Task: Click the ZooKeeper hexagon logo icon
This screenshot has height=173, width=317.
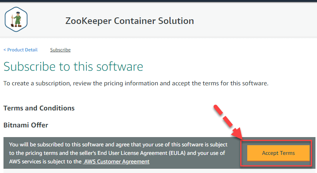Action: (16, 20)
